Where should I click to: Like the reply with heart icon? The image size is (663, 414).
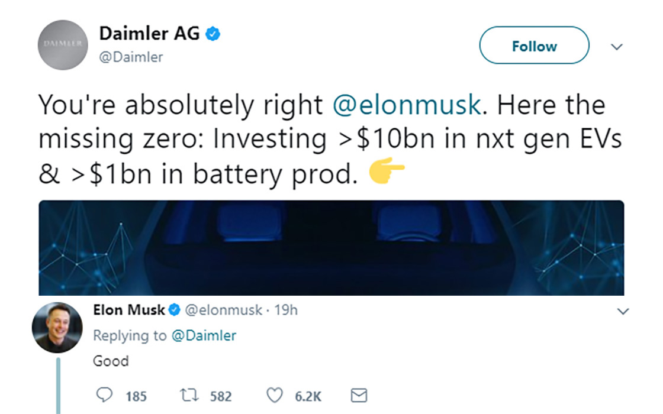pyautogui.click(x=273, y=395)
